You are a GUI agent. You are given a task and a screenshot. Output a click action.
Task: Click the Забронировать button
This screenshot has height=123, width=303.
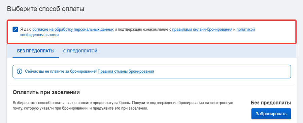(x=271, y=114)
